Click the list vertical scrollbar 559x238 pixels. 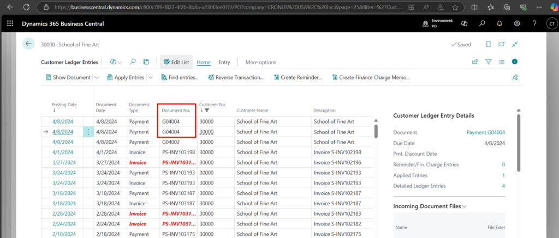(x=376, y=131)
